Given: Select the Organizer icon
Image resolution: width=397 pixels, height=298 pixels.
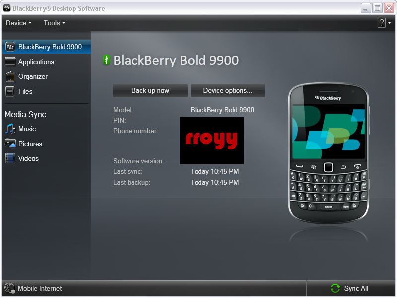Looking at the screenshot, I should 11,76.
